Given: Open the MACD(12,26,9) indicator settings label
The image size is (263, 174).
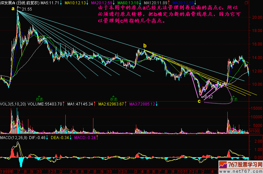Looking at the screenshot, I should tap(14, 137).
